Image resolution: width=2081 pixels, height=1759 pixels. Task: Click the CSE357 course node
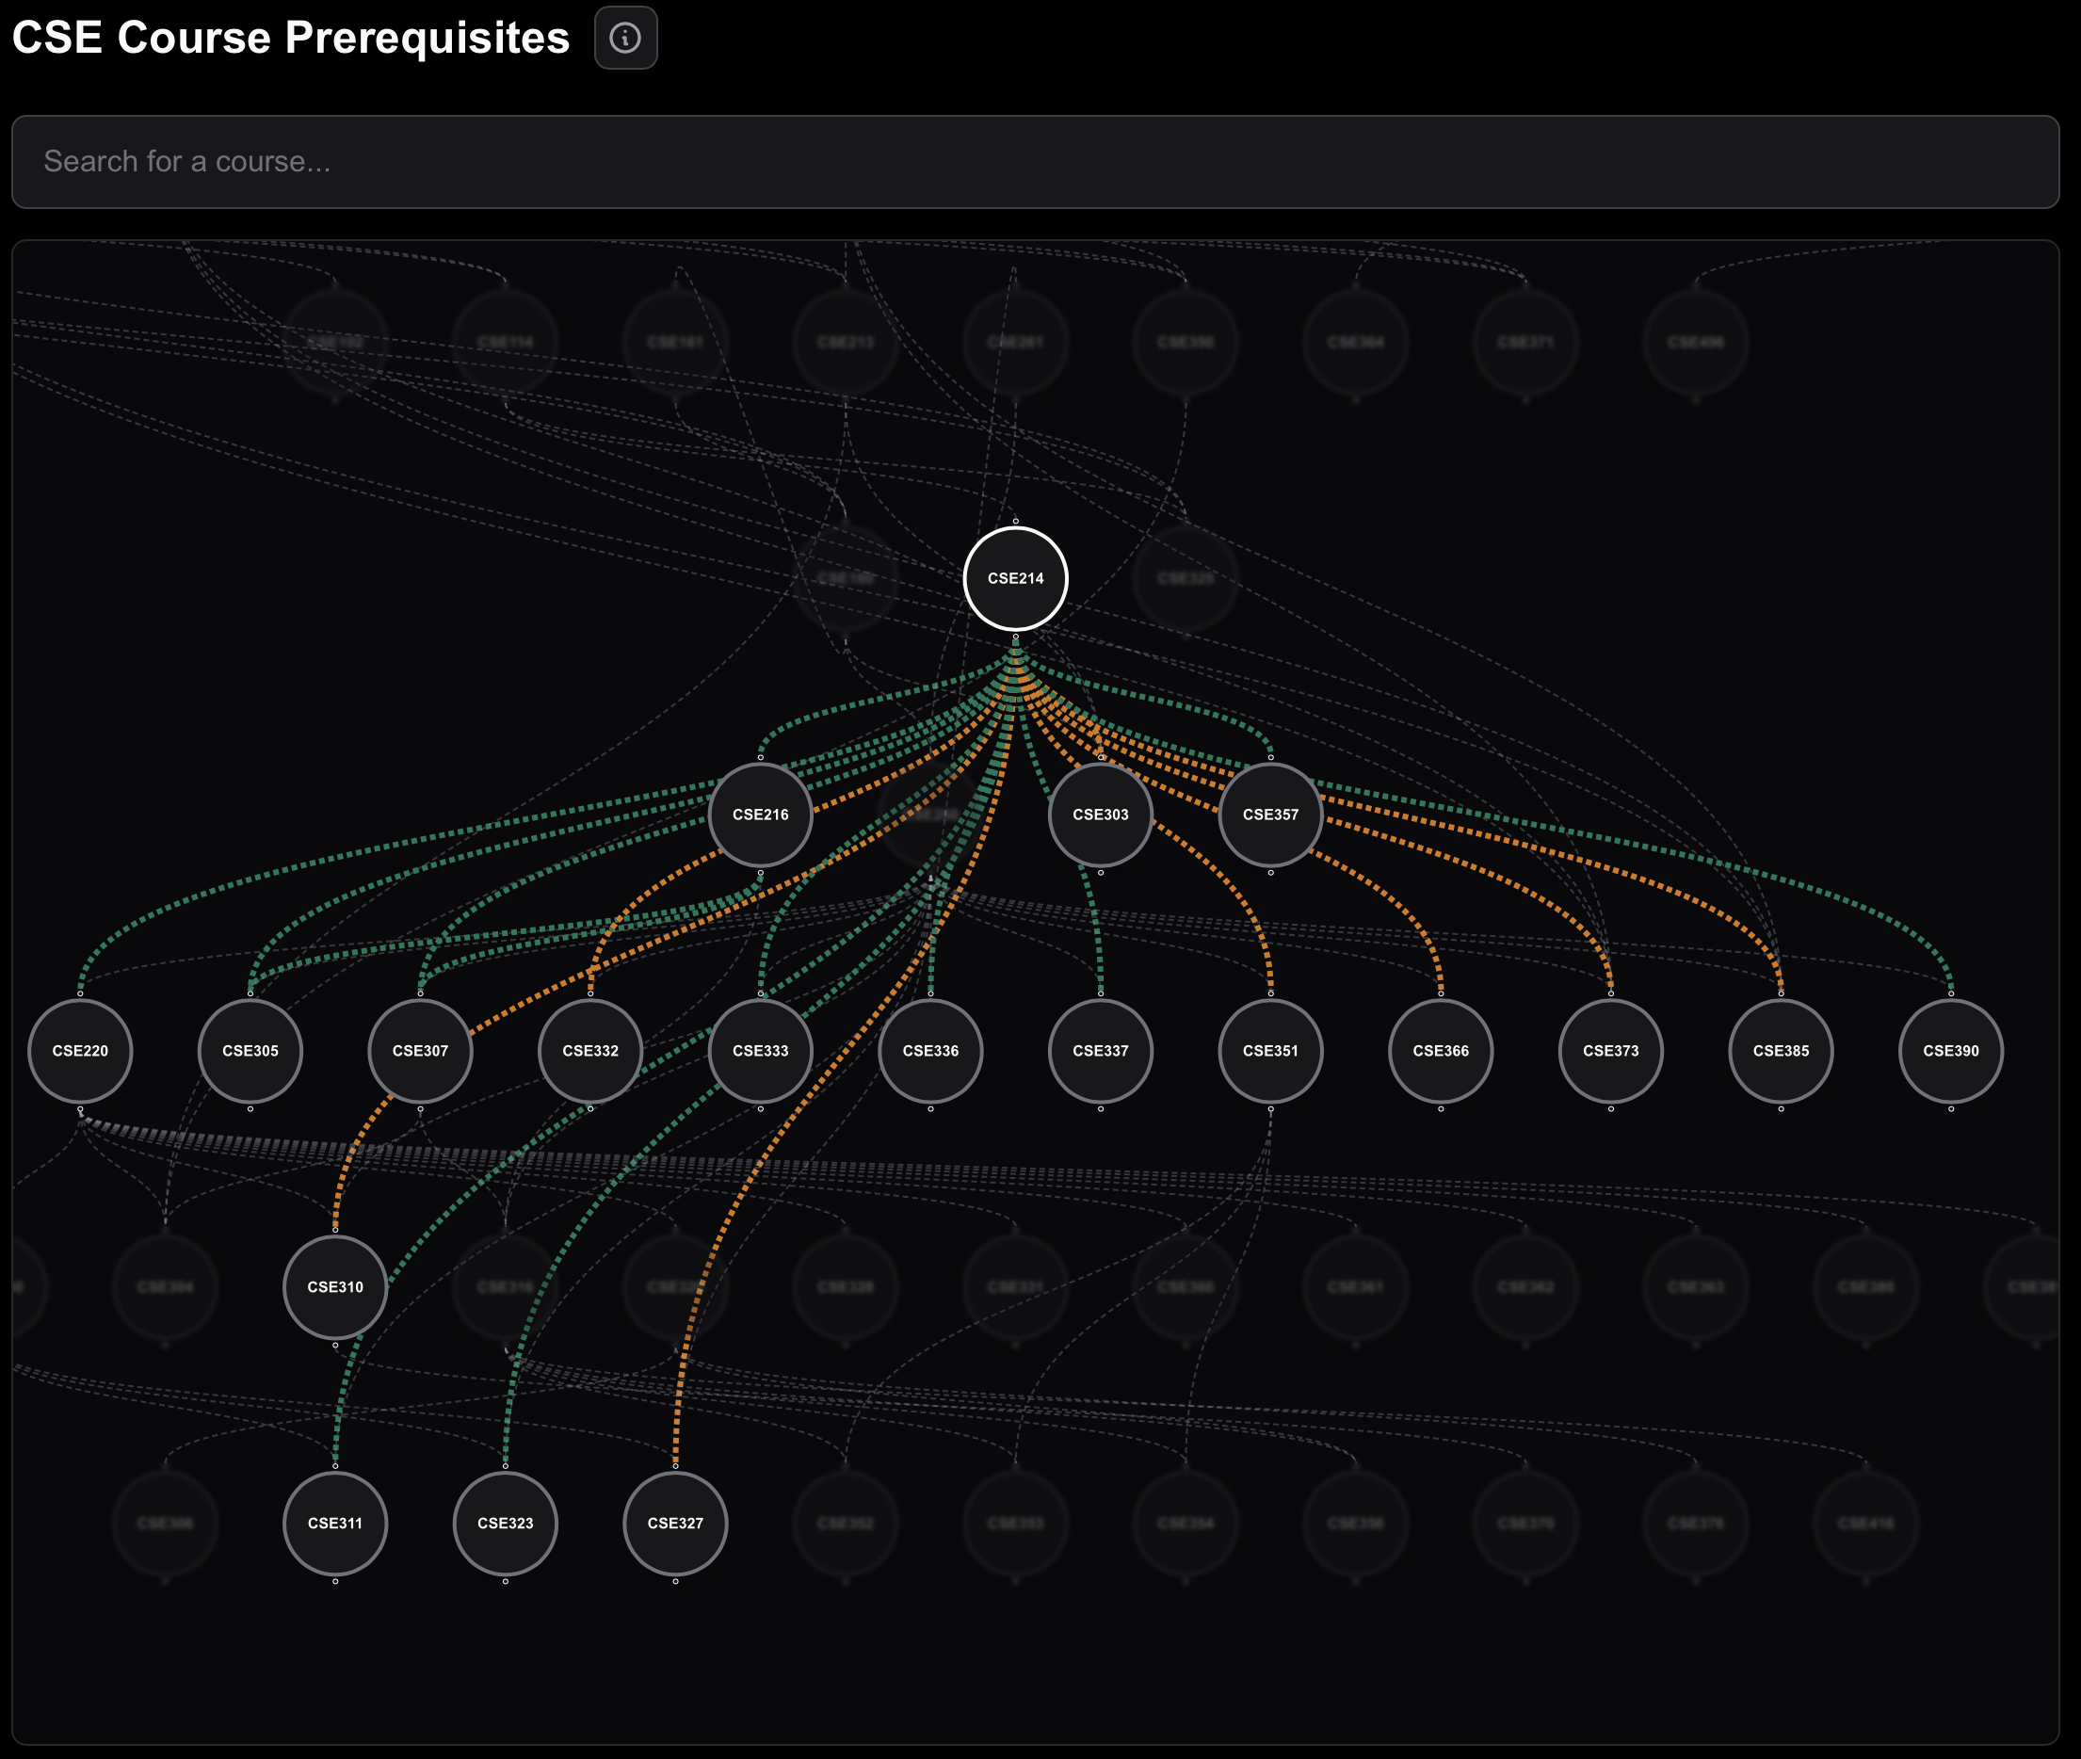1269,815
